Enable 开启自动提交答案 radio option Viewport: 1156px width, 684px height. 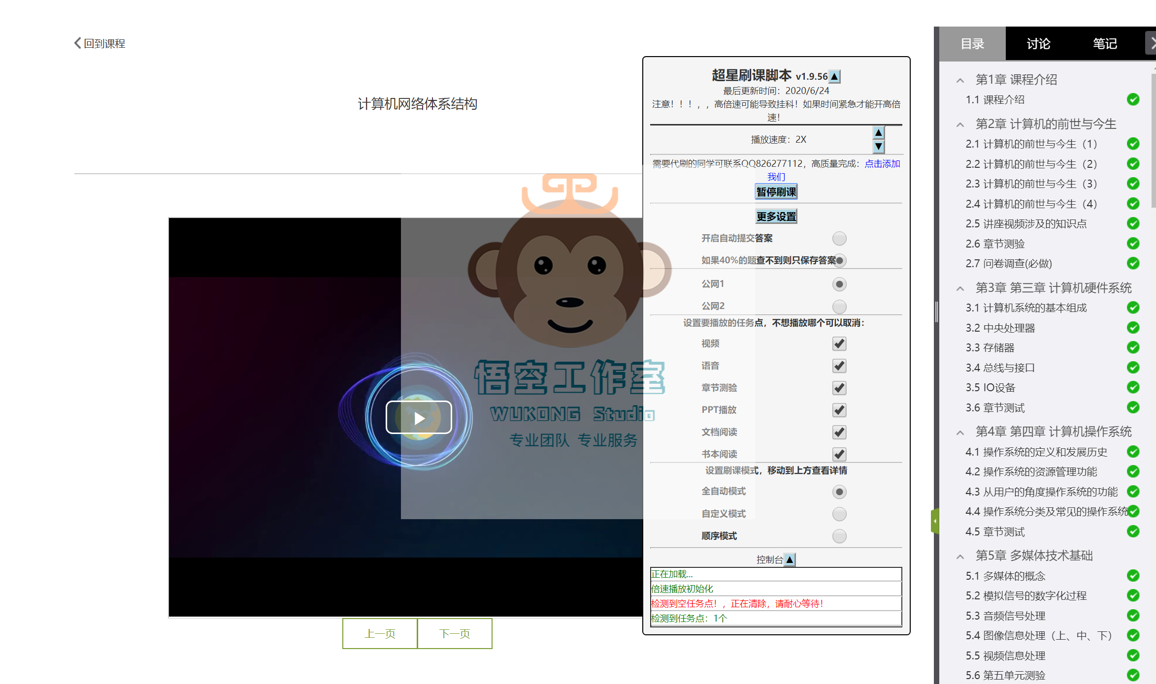tap(839, 239)
